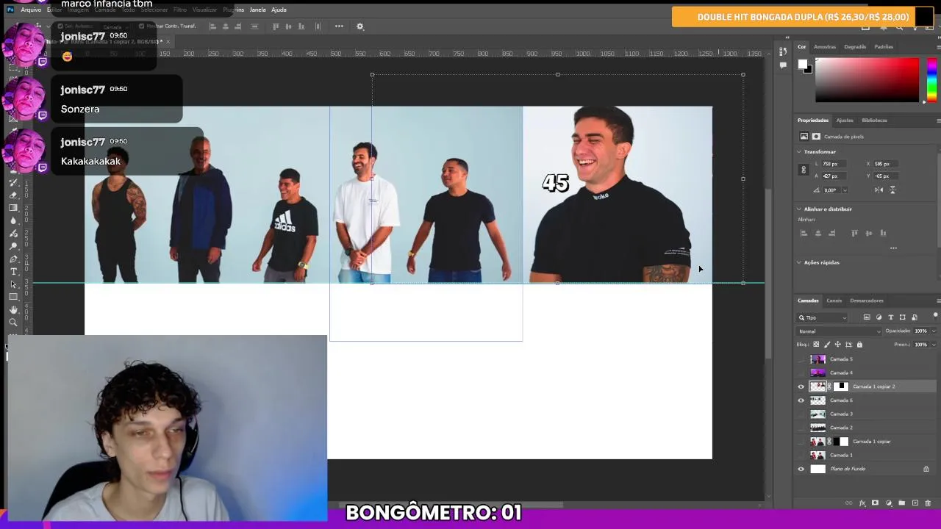941x529 pixels.
Task: Open the Arquivo menu
Action: coord(31,10)
